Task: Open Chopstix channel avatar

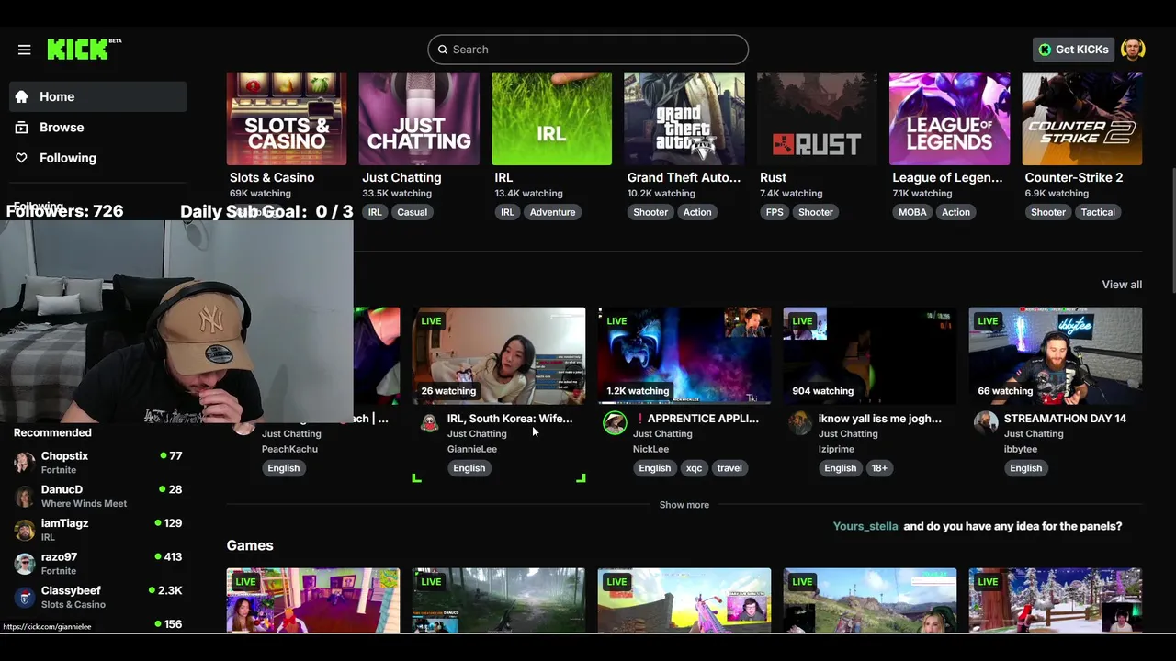Action: 25,463
